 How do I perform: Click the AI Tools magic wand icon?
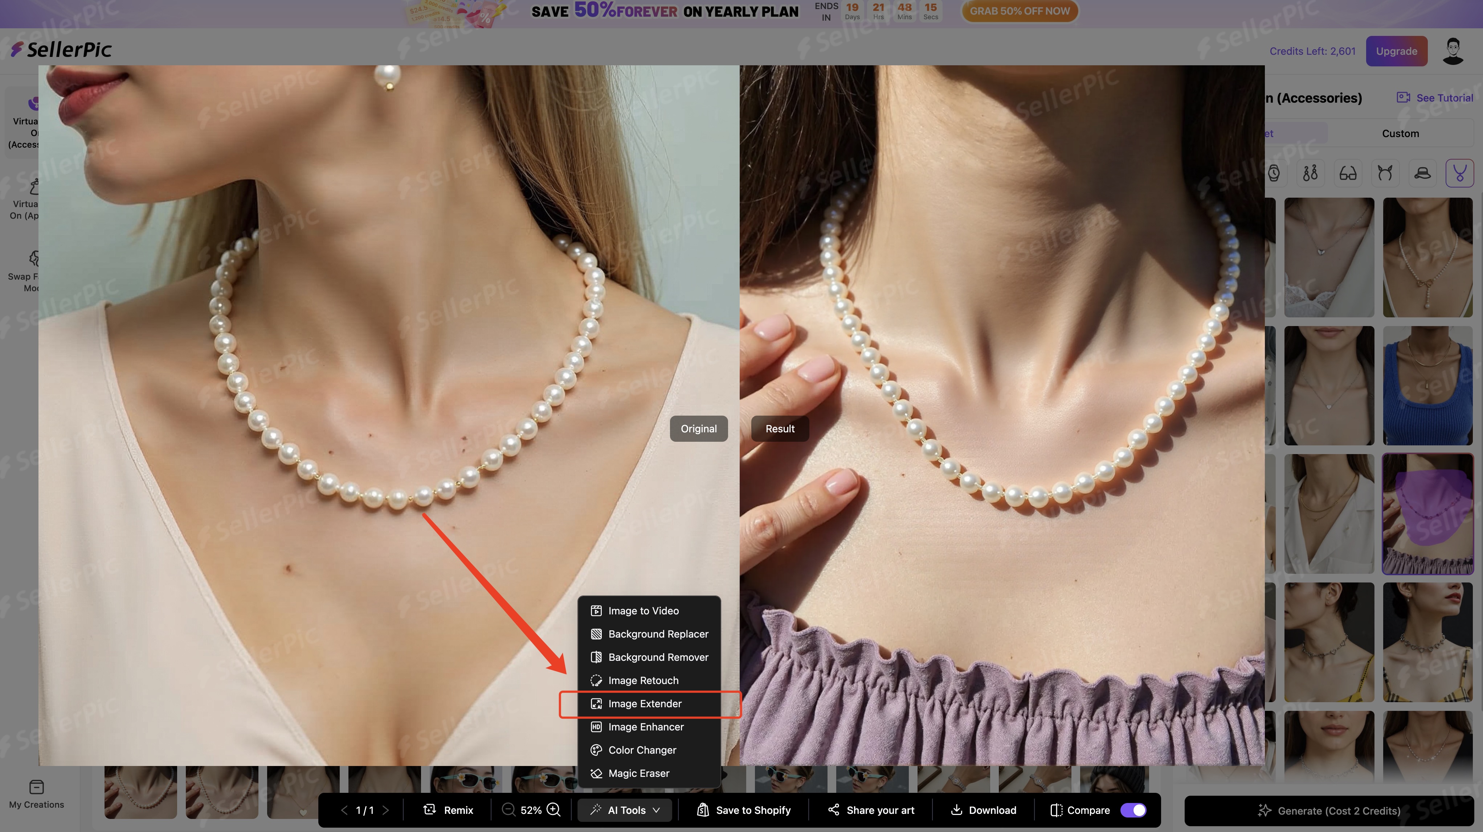click(x=596, y=810)
